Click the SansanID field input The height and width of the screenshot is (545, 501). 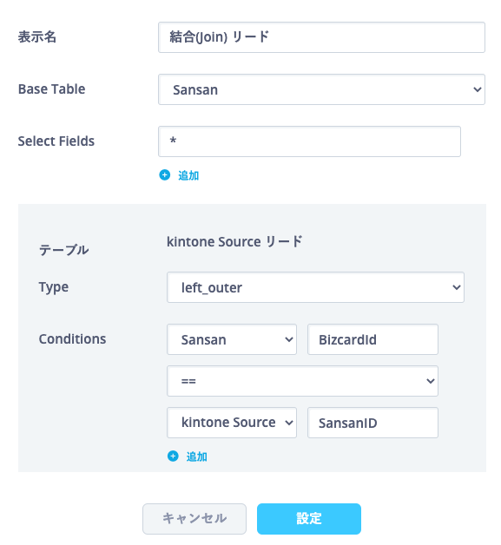[x=372, y=423]
